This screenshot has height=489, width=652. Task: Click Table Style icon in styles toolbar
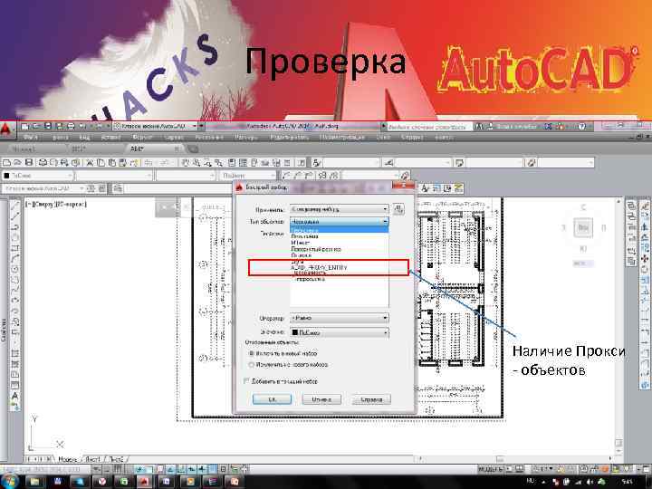point(459,163)
